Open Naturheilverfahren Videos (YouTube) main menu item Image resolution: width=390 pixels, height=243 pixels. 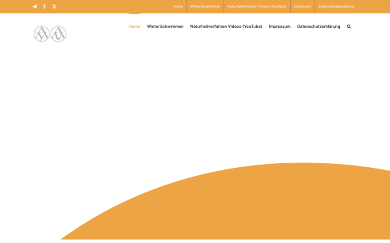click(x=226, y=27)
